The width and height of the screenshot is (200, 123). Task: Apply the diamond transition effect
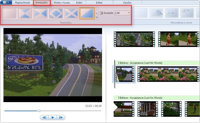click(56, 13)
